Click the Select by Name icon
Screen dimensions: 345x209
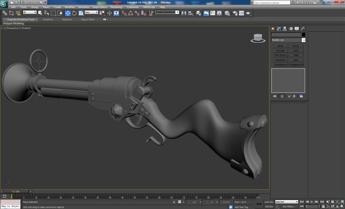pyautogui.click(x=47, y=13)
